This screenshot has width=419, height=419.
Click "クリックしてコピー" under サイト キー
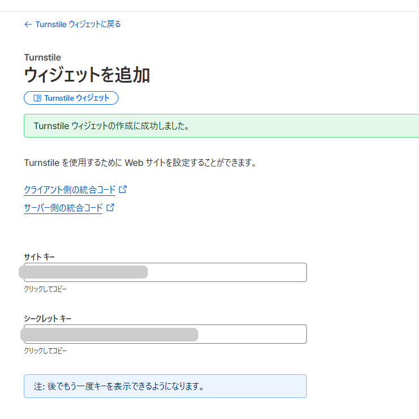[45, 289]
